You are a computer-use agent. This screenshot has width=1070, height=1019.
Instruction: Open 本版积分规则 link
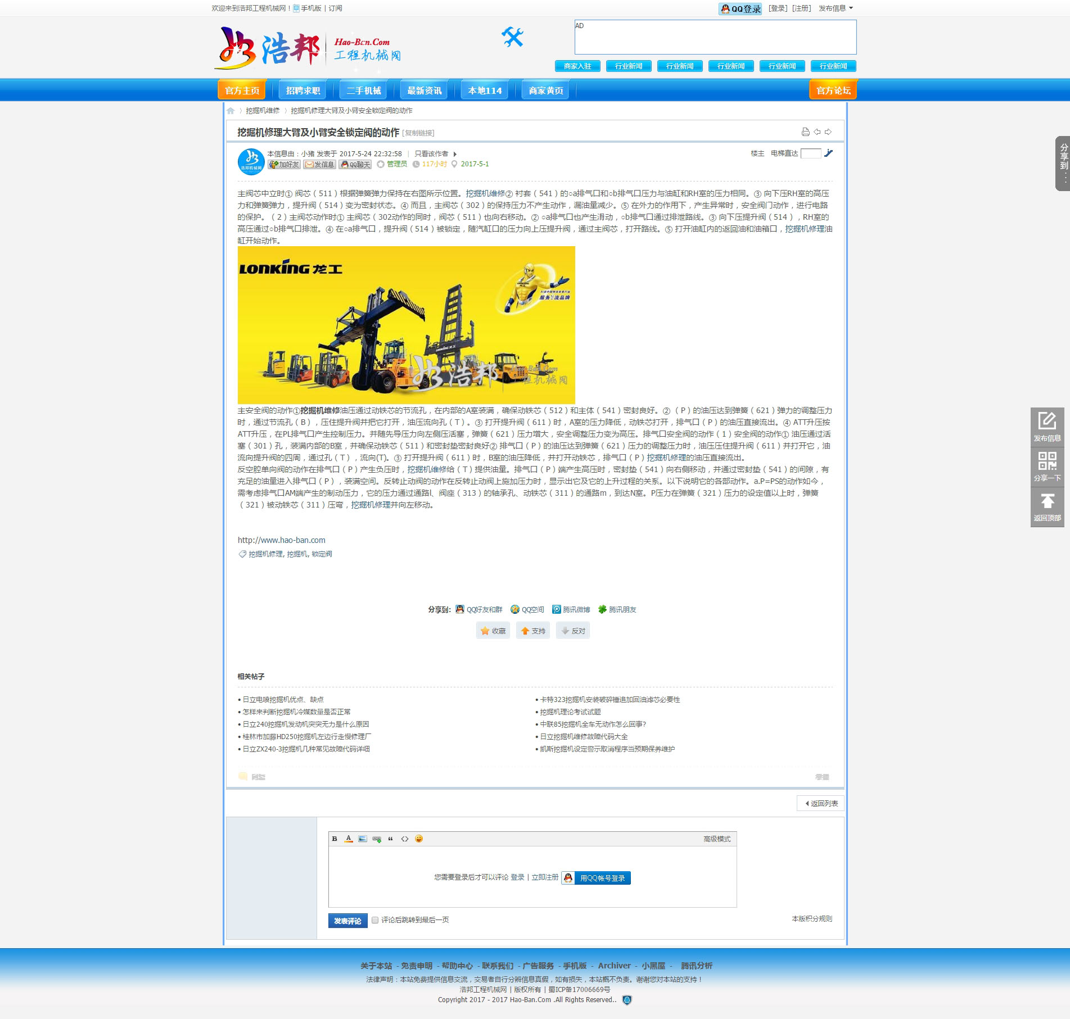click(x=812, y=919)
